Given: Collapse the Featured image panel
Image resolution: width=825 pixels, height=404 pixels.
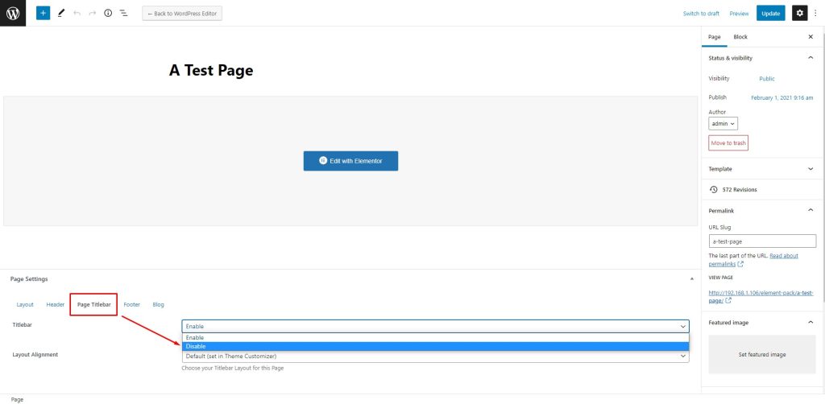Looking at the screenshot, I should tap(810, 322).
